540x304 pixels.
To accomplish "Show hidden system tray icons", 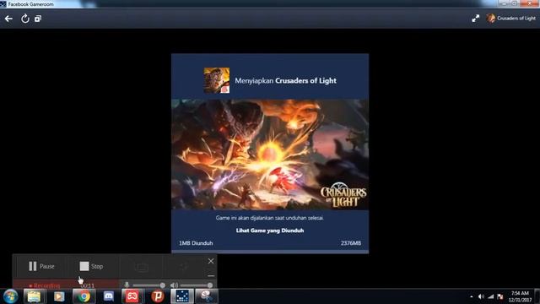I will tap(471, 296).
